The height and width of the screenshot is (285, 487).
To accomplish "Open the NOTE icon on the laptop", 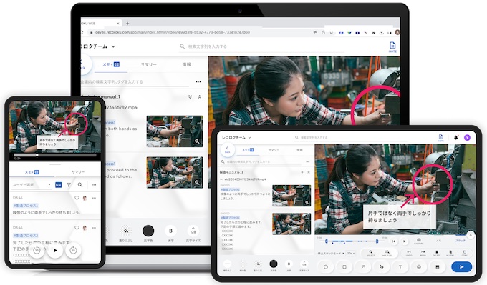I will pyautogui.click(x=392, y=46).
